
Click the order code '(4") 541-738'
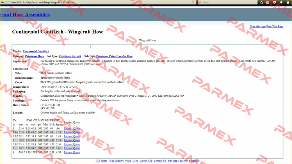(47, 108)
